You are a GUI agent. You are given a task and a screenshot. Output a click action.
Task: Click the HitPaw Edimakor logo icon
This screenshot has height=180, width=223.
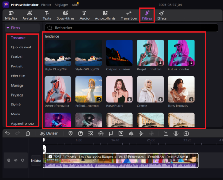(x=6, y=4)
